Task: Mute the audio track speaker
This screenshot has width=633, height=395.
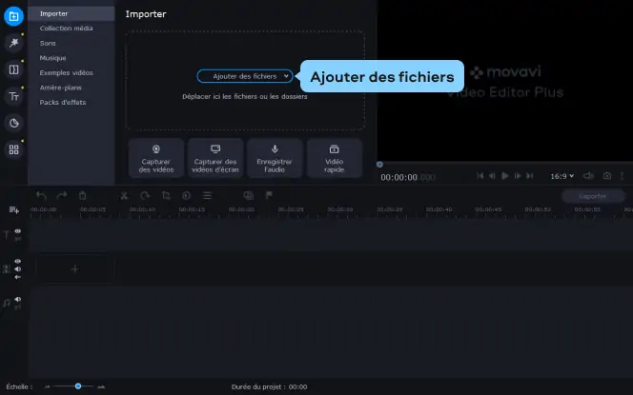Action: coord(18,300)
